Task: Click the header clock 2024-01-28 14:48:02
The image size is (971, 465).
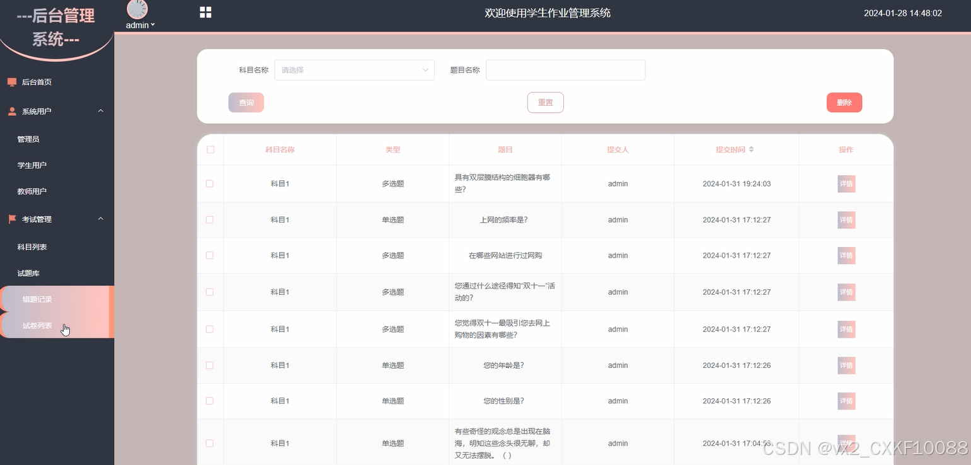Action: click(x=903, y=13)
